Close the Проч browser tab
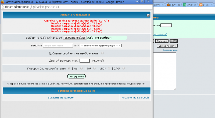Viewport: 215px width, 118px height. click(x=180, y=5)
